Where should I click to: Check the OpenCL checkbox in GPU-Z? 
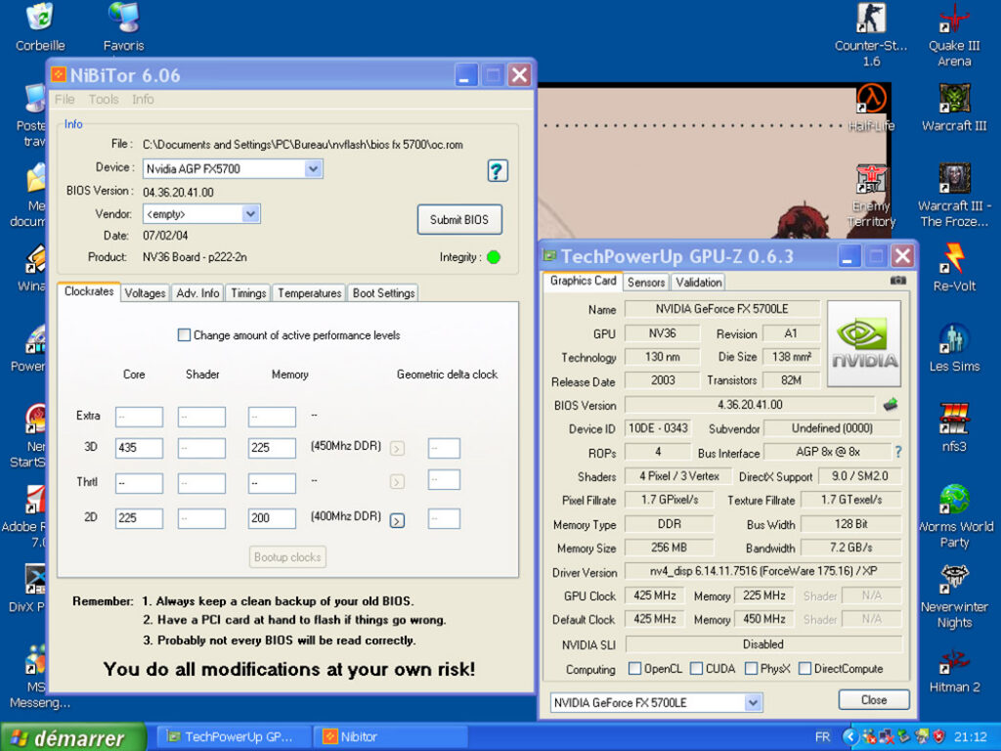coord(633,668)
